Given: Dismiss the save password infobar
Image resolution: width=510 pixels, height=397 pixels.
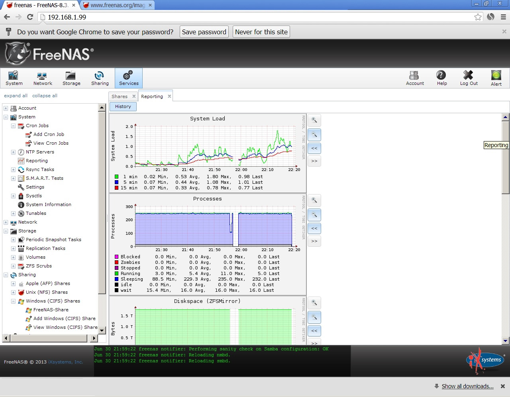Looking at the screenshot, I should [504, 31].
